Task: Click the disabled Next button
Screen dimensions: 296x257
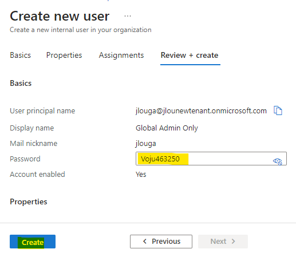Action: [223, 242]
